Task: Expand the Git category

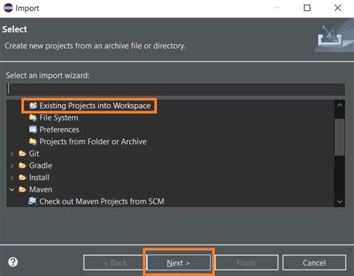Action: tap(12, 153)
